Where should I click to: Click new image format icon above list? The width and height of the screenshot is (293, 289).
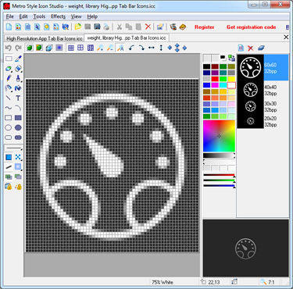pos(241,48)
